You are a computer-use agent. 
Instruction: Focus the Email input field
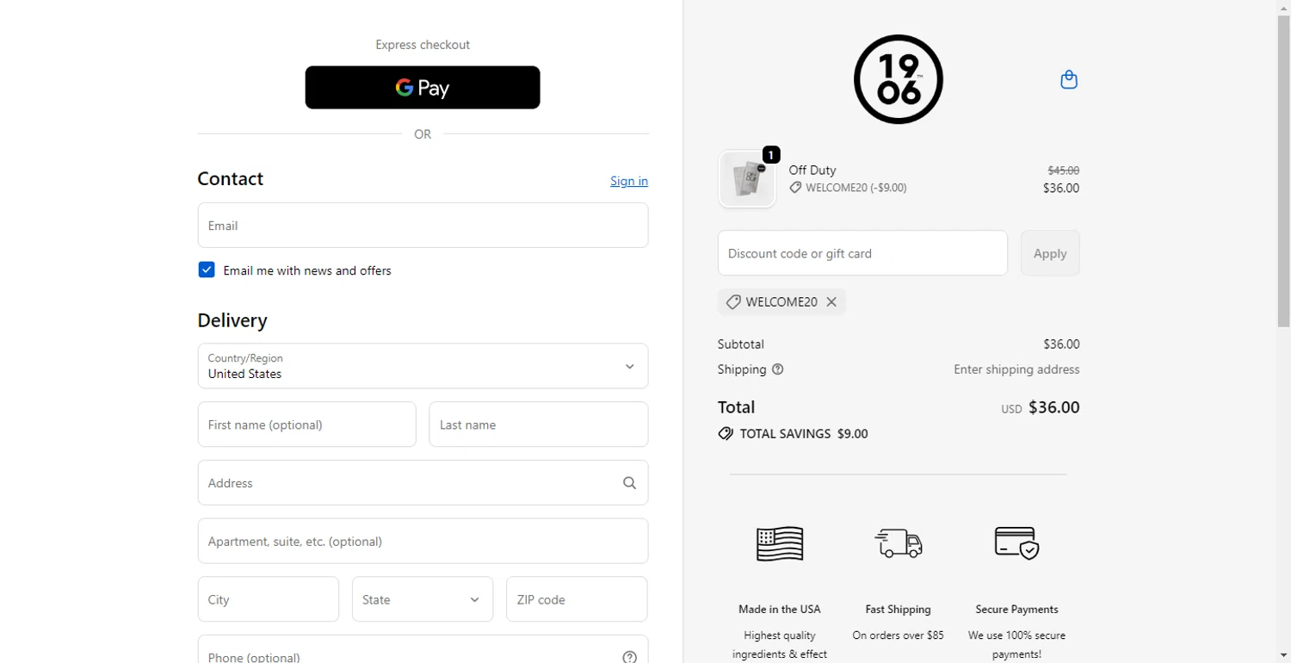[423, 226]
